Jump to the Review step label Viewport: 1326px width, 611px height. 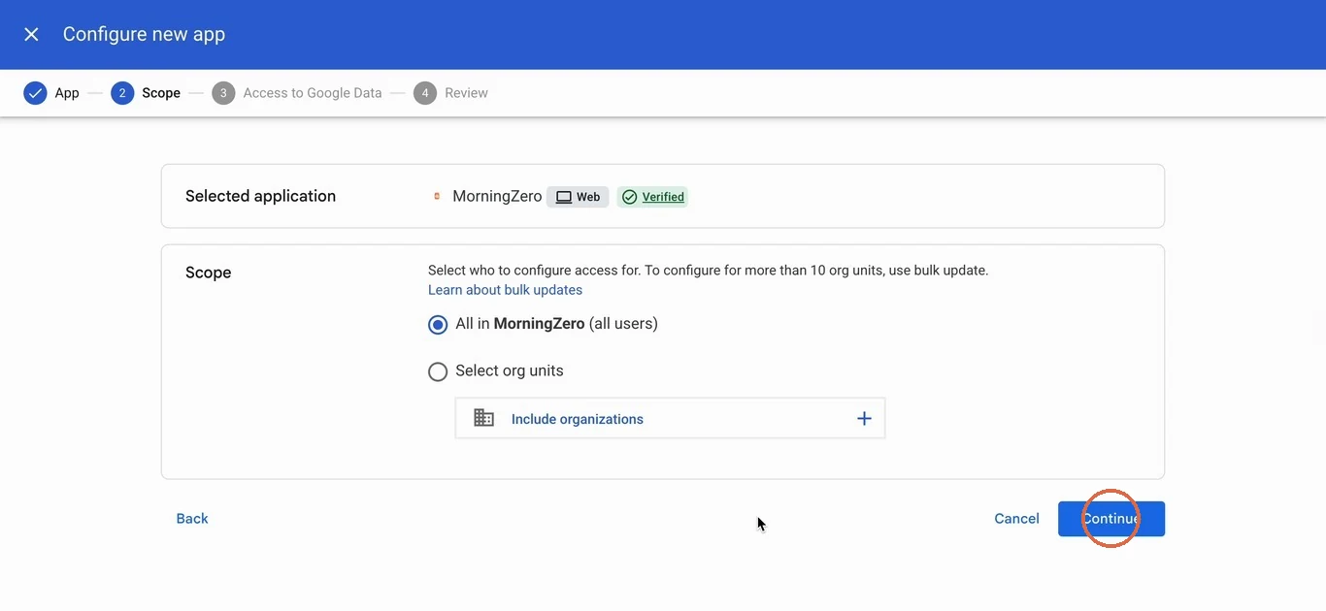(466, 93)
